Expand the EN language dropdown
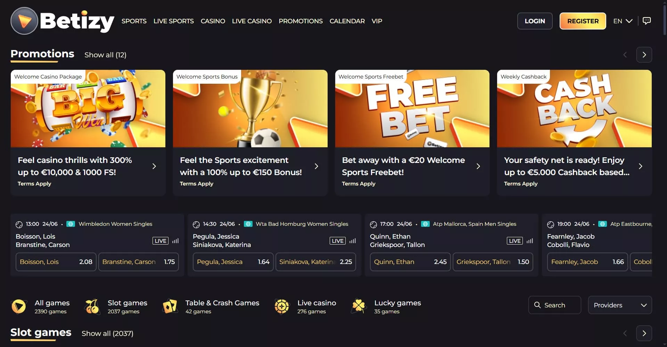This screenshot has width=667, height=347. point(623,21)
